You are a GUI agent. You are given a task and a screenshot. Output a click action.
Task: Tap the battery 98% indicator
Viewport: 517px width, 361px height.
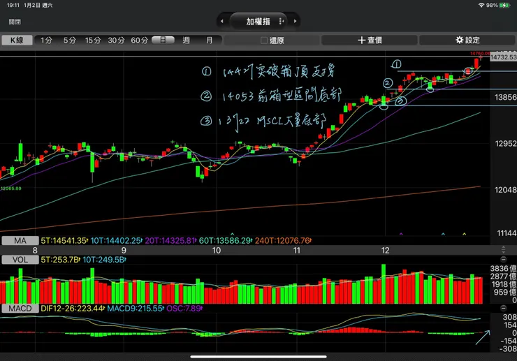tap(498, 6)
